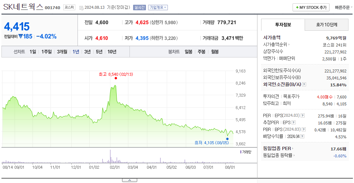
Task: Click the stock code 001740
Action: (x=53, y=8)
